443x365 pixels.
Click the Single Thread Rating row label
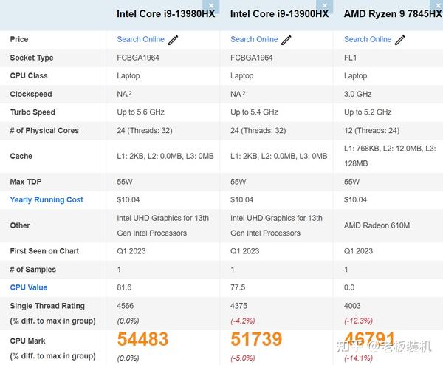click(47, 306)
